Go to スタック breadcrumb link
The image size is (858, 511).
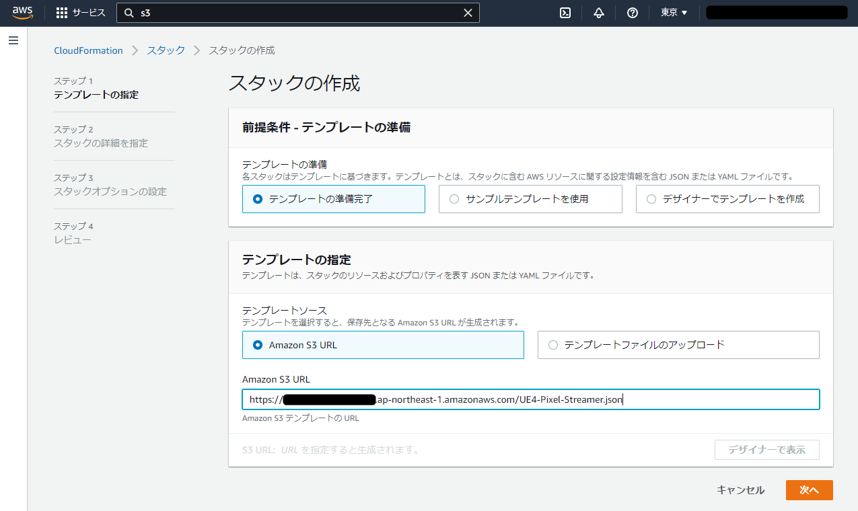click(166, 50)
